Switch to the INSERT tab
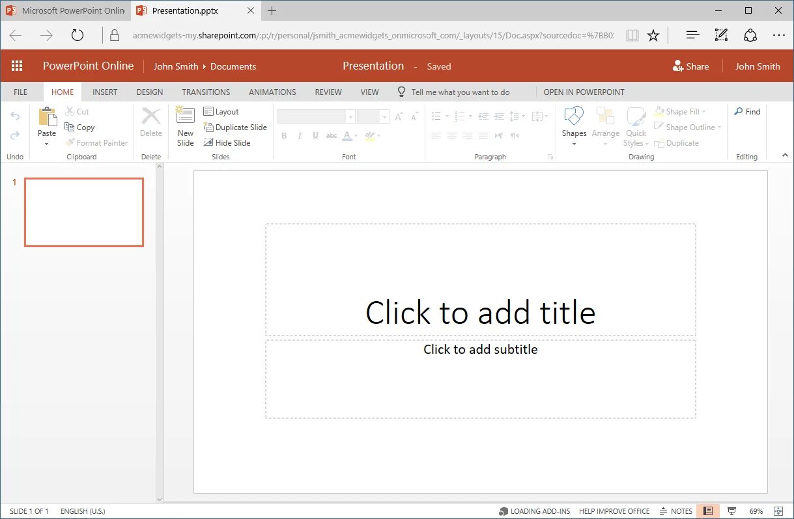This screenshot has width=794, height=519. tap(105, 92)
